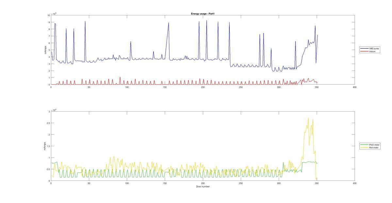Click the x-axis tick '200' under the upper plot
The width and height of the screenshot is (392, 203).
tap(203, 87)
